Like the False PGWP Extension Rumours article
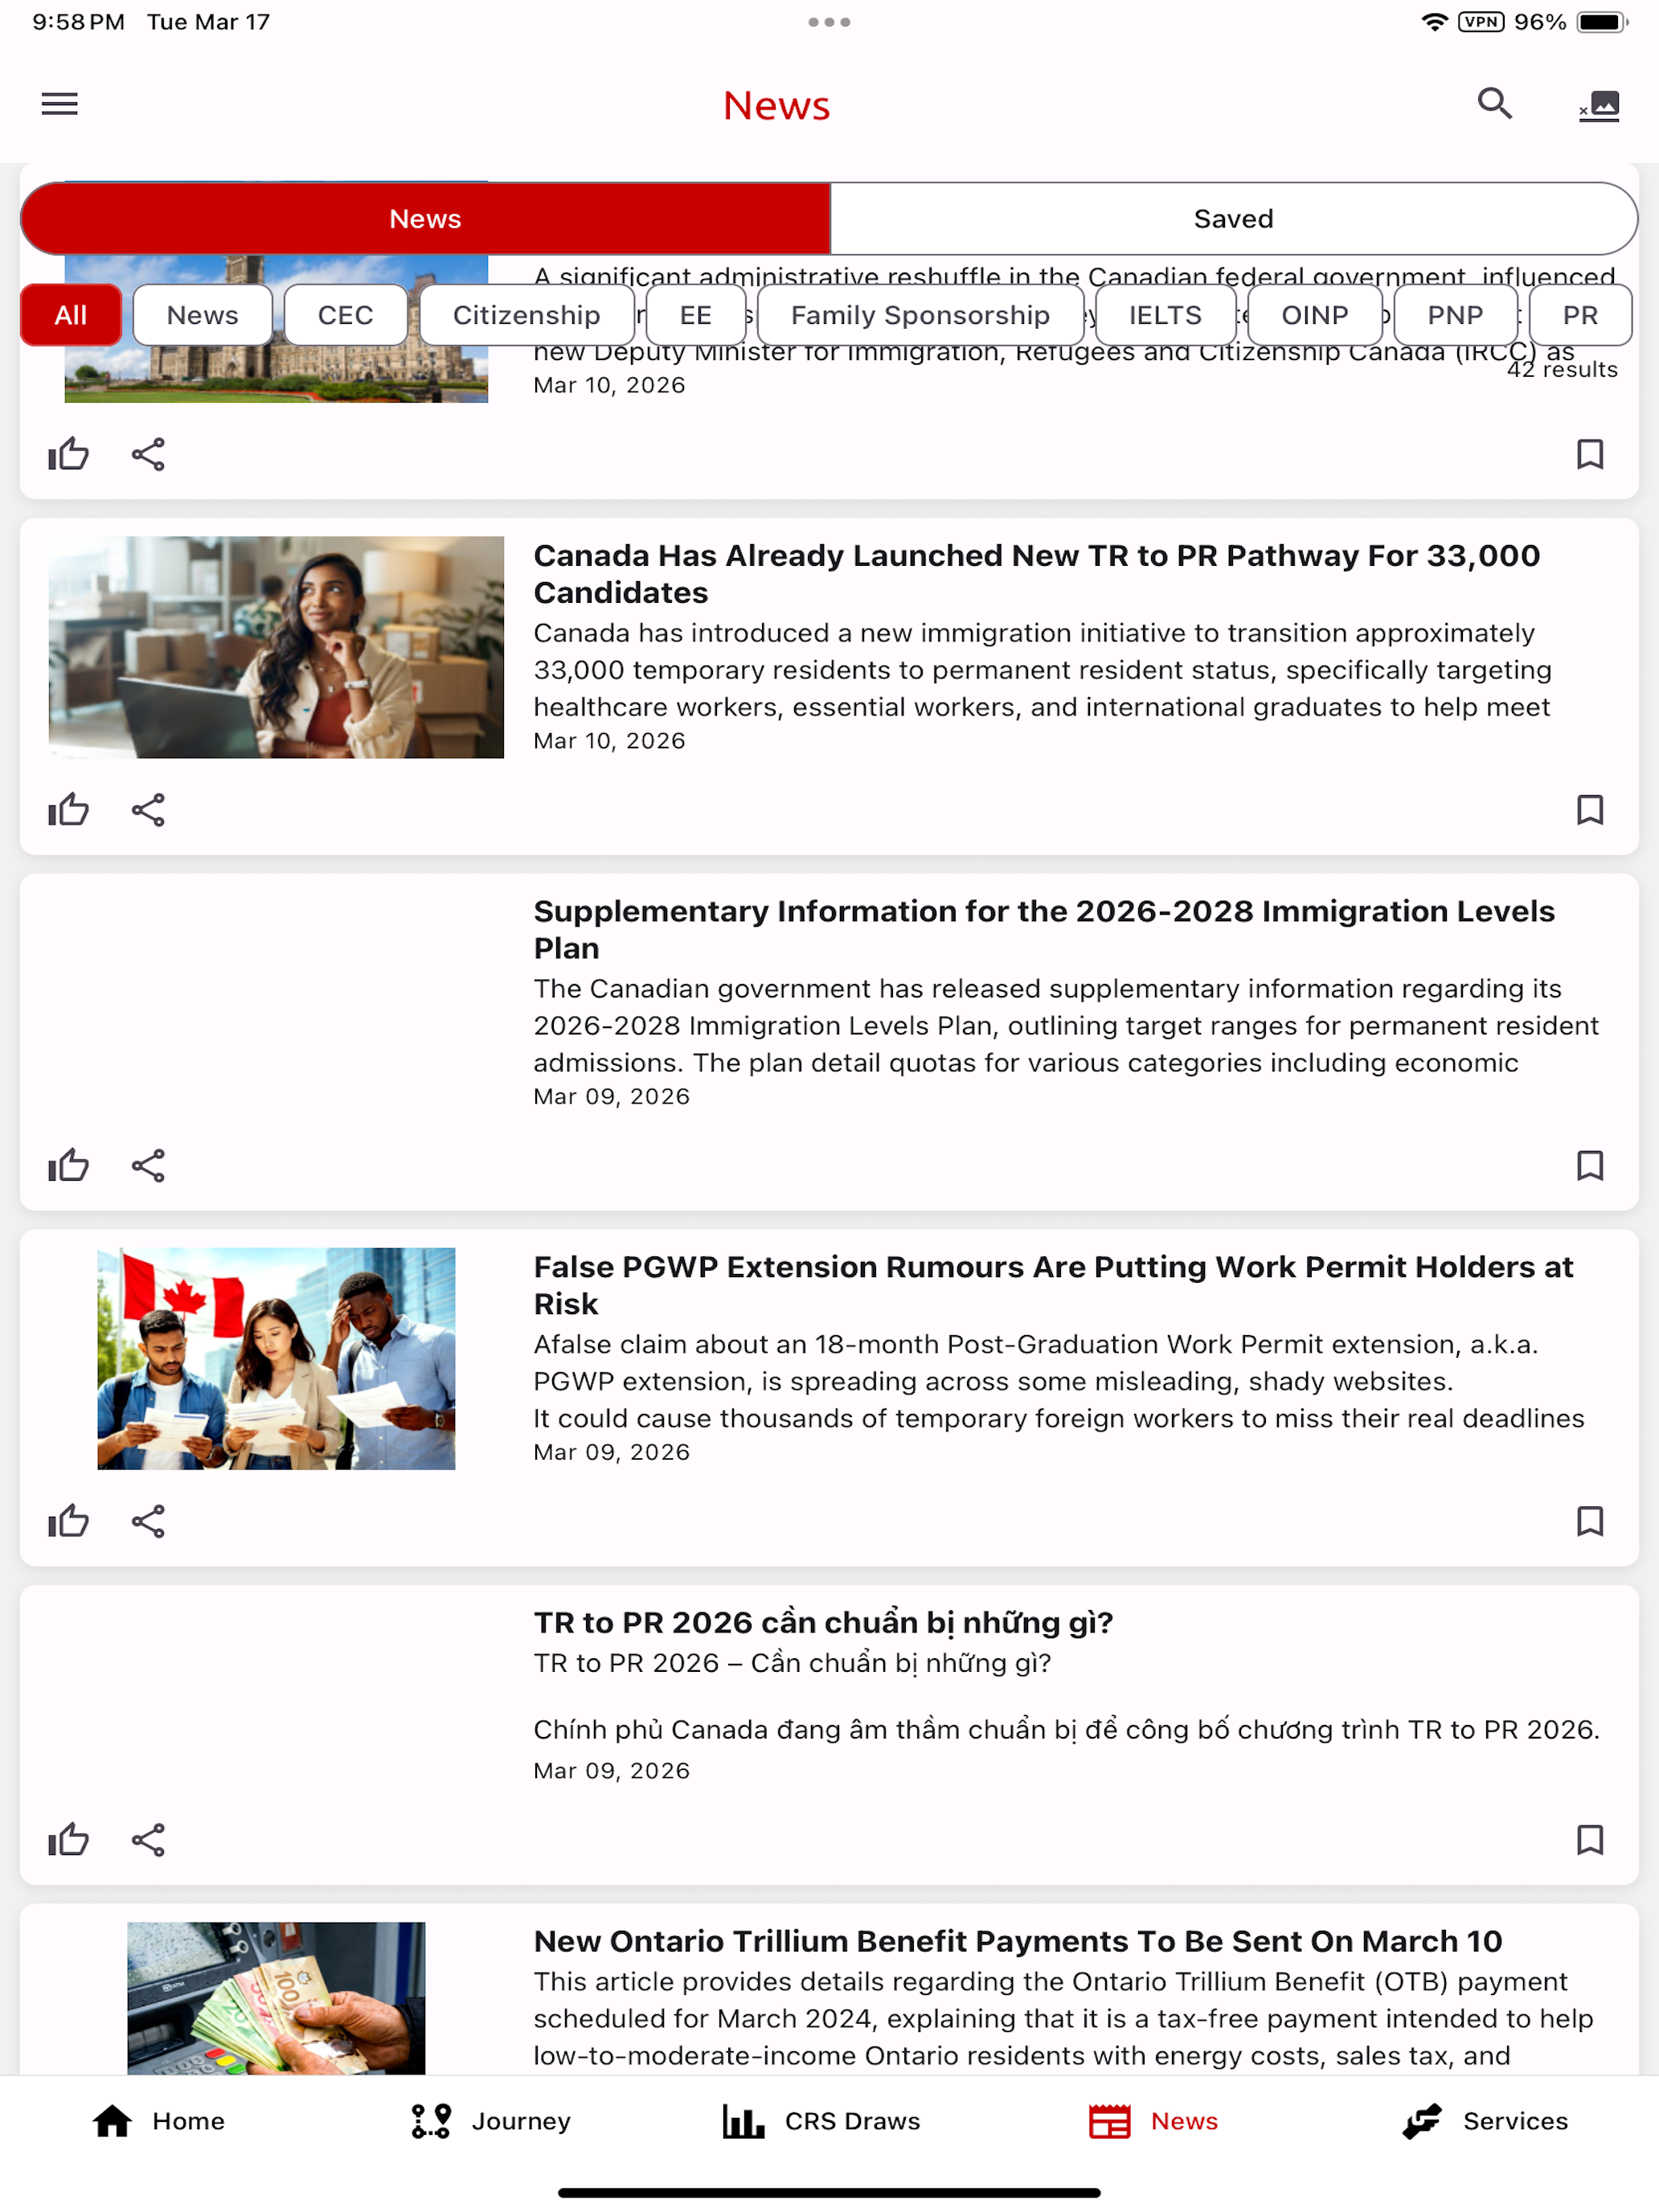 pyautogui.click(x=69, y=1522)
